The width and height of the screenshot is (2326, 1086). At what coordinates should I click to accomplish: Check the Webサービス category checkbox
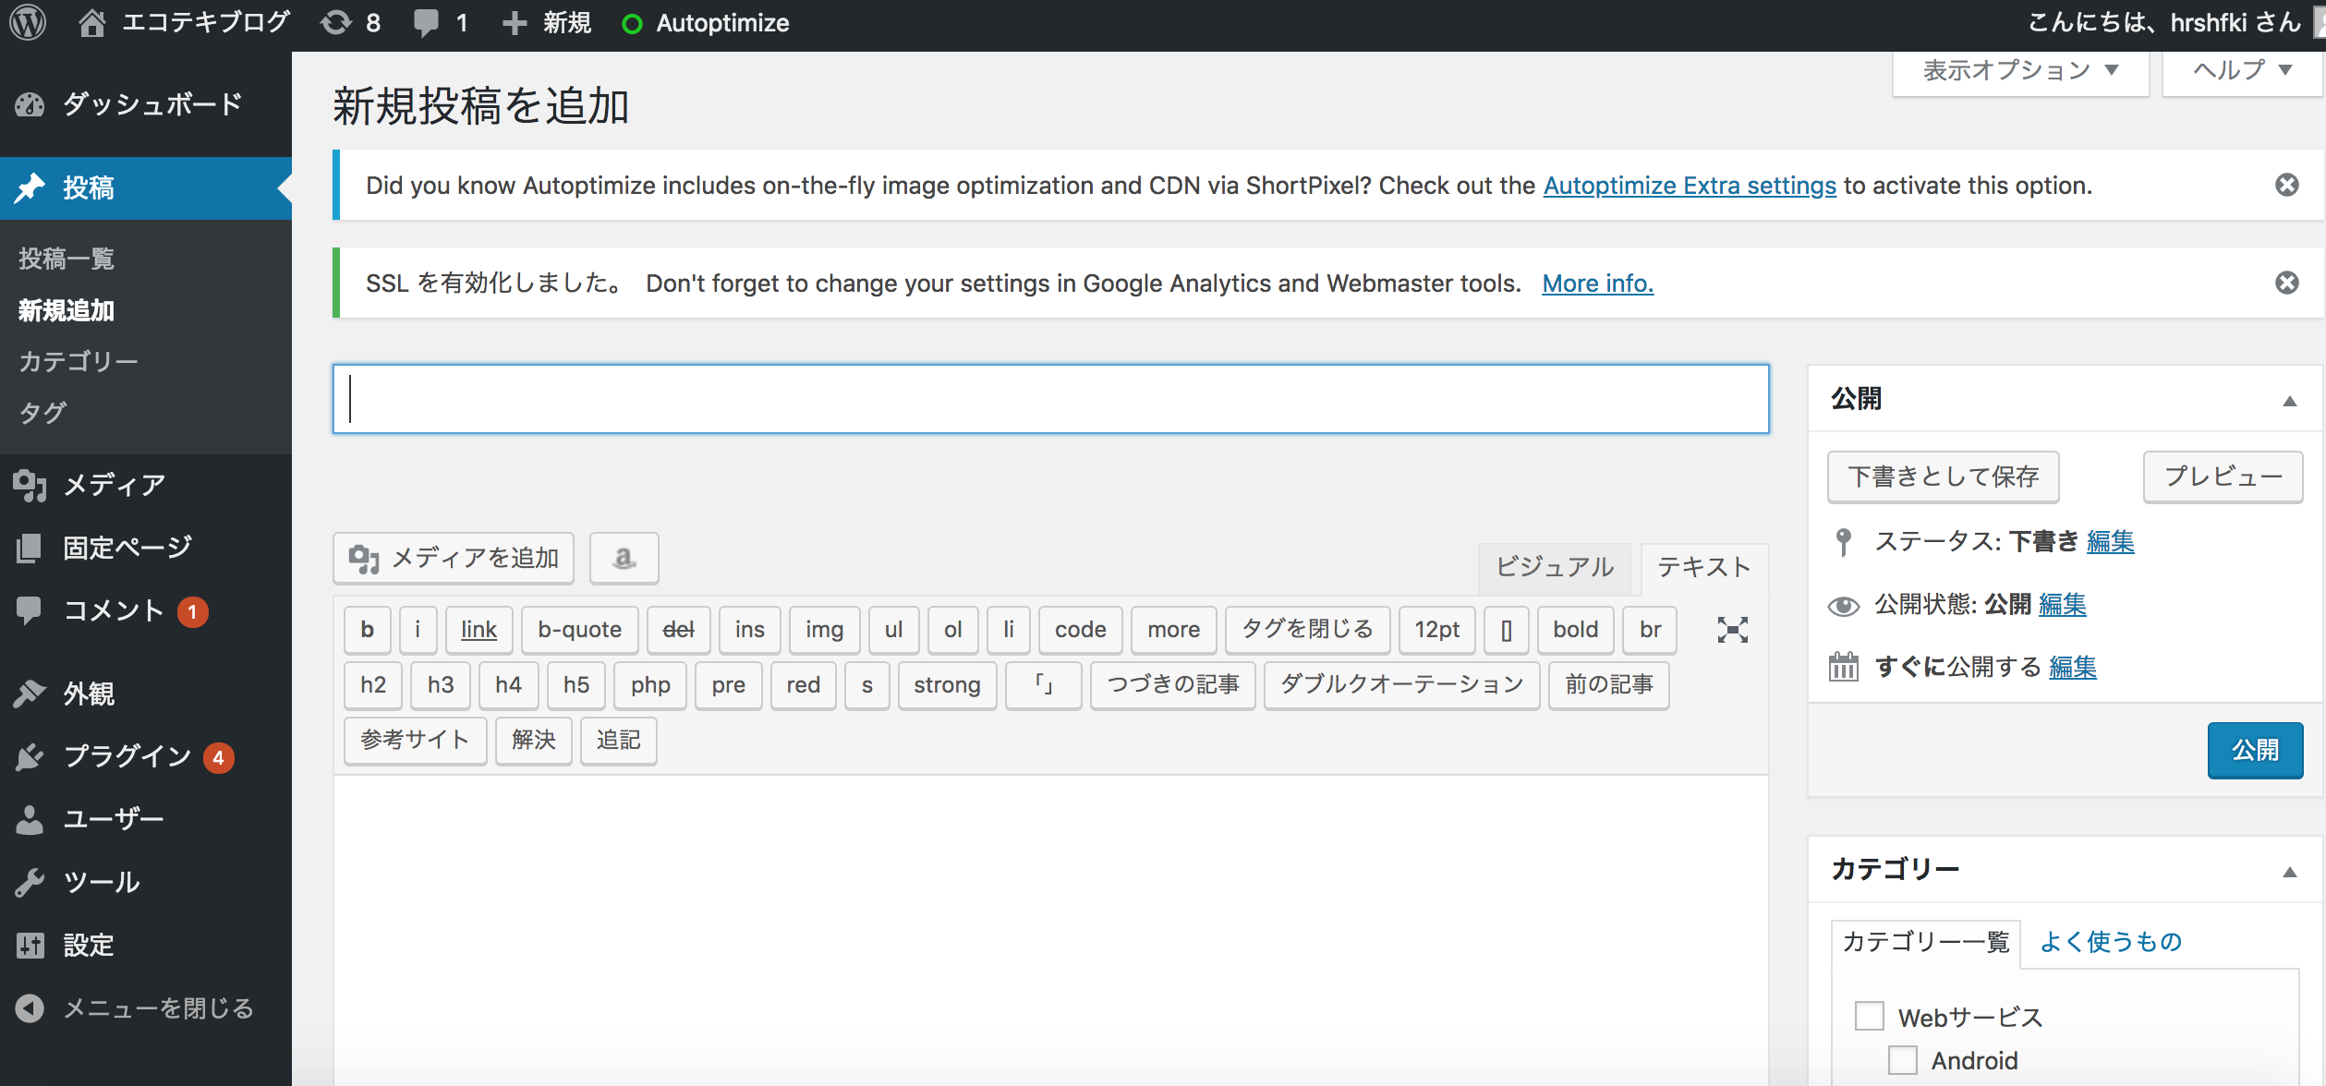pos(1870,1016)
